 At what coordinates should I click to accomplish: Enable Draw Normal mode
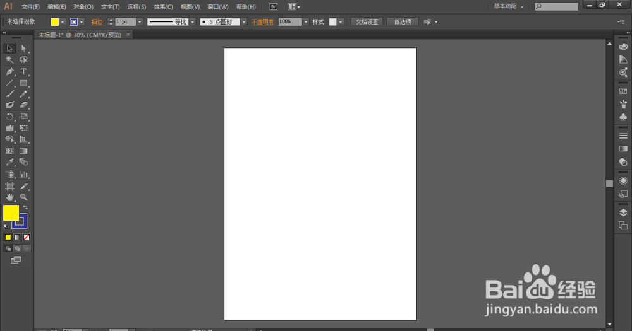(8, 248)
